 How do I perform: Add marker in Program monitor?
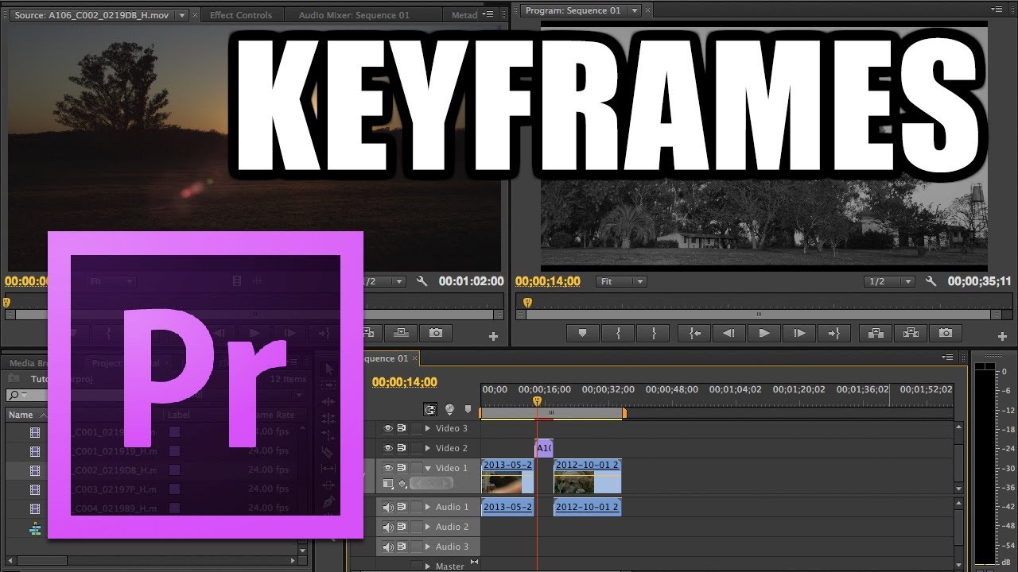pyautogui.click(x=583, y=334)
